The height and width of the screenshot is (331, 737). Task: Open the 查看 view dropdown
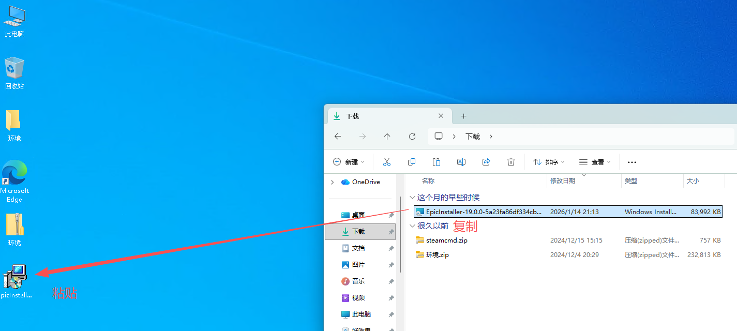click(595, 162)
